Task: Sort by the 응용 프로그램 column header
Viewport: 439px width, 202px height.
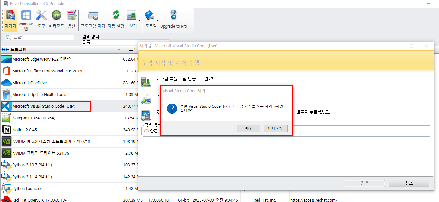Action: click(x=61, y=50)
